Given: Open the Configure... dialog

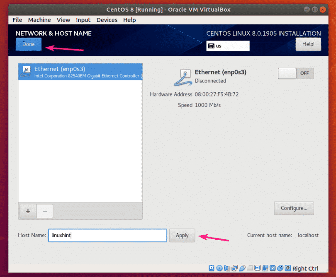Looking at the screenshot, I should (x=294, y=208).
